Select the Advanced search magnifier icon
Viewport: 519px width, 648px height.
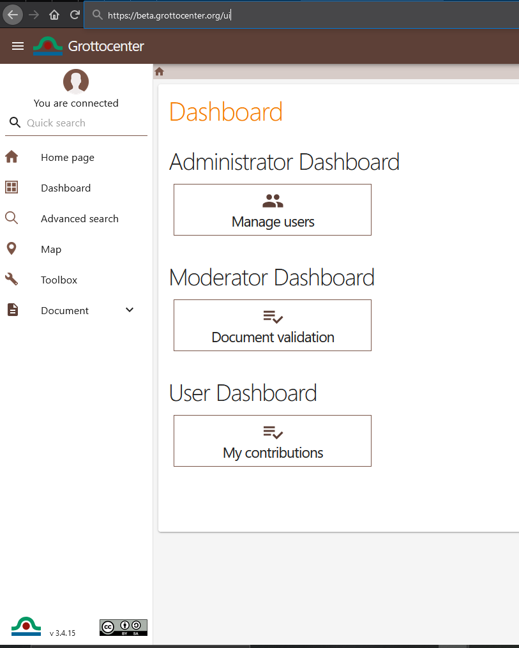[11, 218]
